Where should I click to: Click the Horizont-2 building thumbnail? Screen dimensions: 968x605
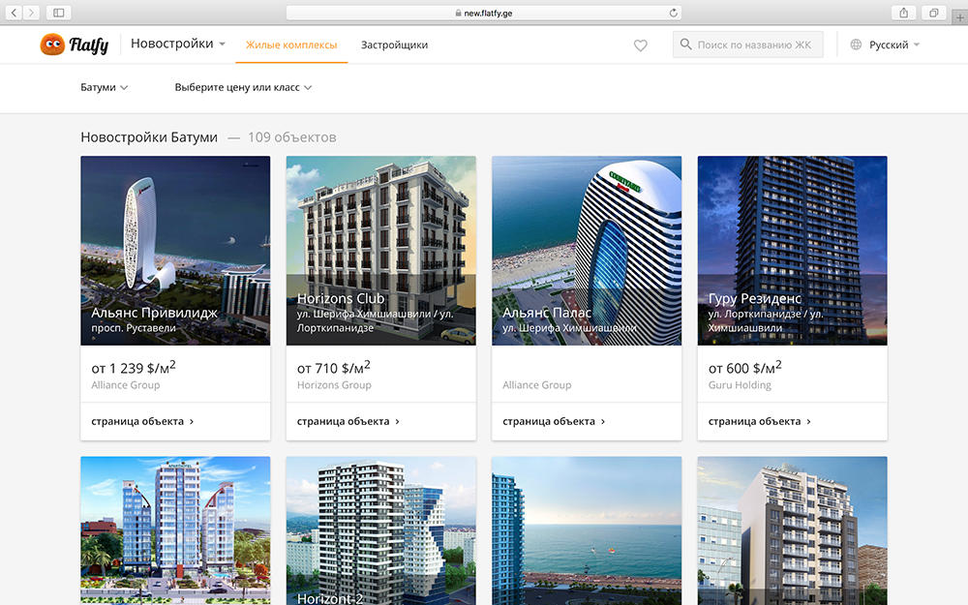[380, 530]
